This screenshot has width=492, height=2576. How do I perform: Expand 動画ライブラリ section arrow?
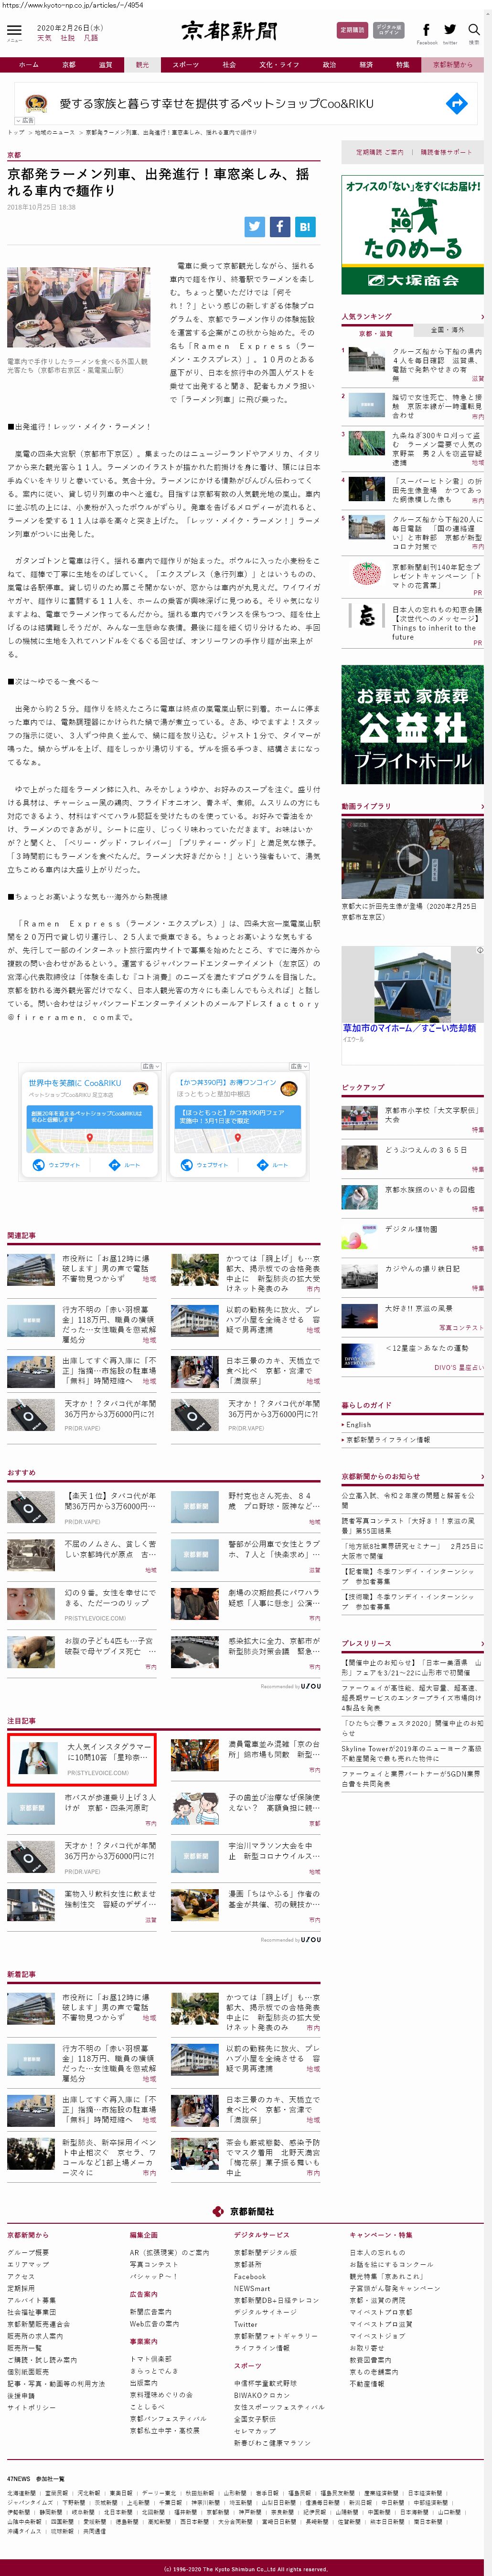(x=481, y=806)
